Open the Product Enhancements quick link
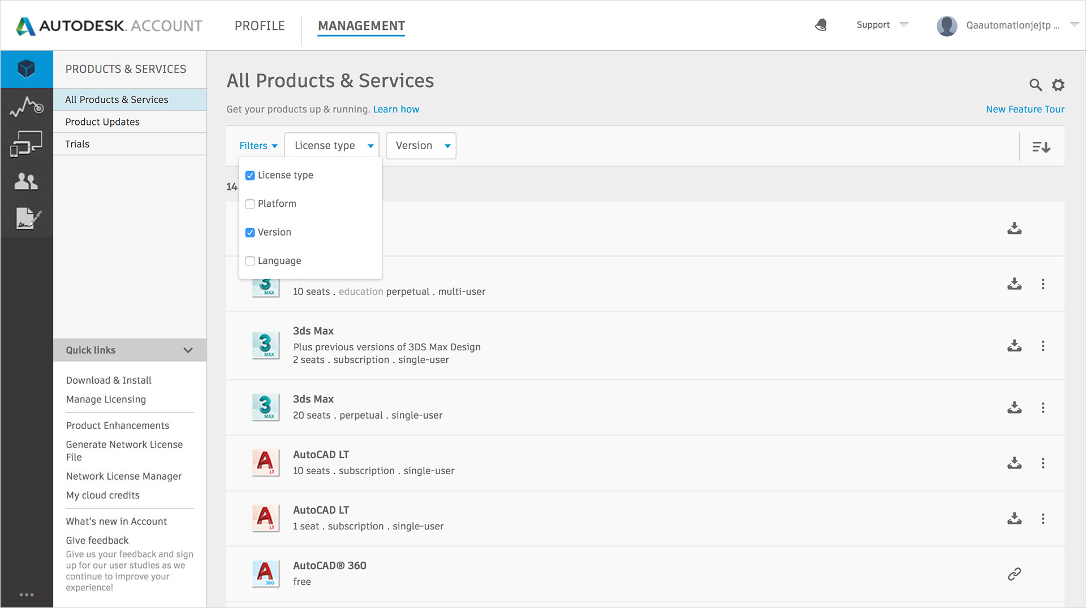1086x608 pixels. (118, 425)
